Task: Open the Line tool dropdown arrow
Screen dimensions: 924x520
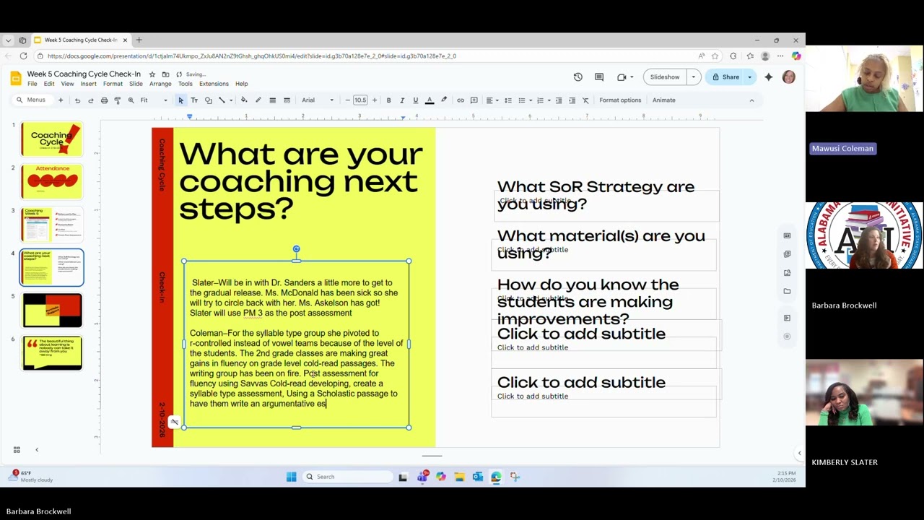Action: point(230,100)
